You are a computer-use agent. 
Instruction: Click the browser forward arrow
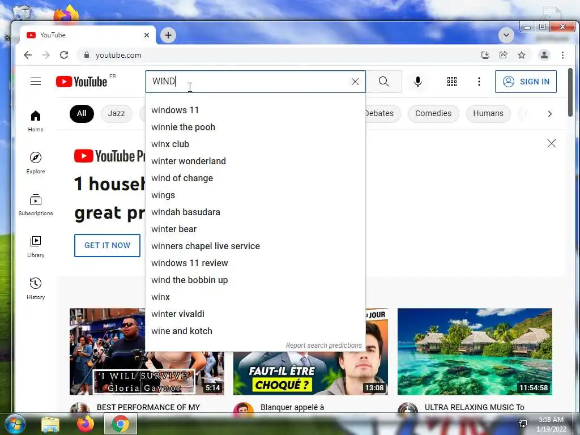coord(46,55)
